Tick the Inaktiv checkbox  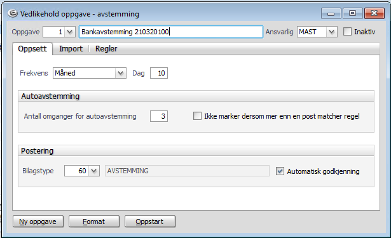point(347,32)
